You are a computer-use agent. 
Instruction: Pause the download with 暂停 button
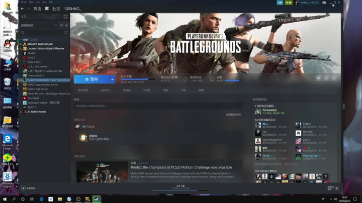tap(92, 79)
